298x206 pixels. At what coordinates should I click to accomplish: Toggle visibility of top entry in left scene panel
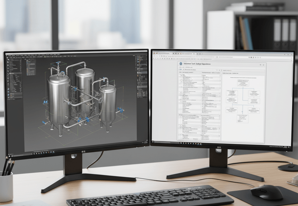pyautogui.click(x=20, y=59)
